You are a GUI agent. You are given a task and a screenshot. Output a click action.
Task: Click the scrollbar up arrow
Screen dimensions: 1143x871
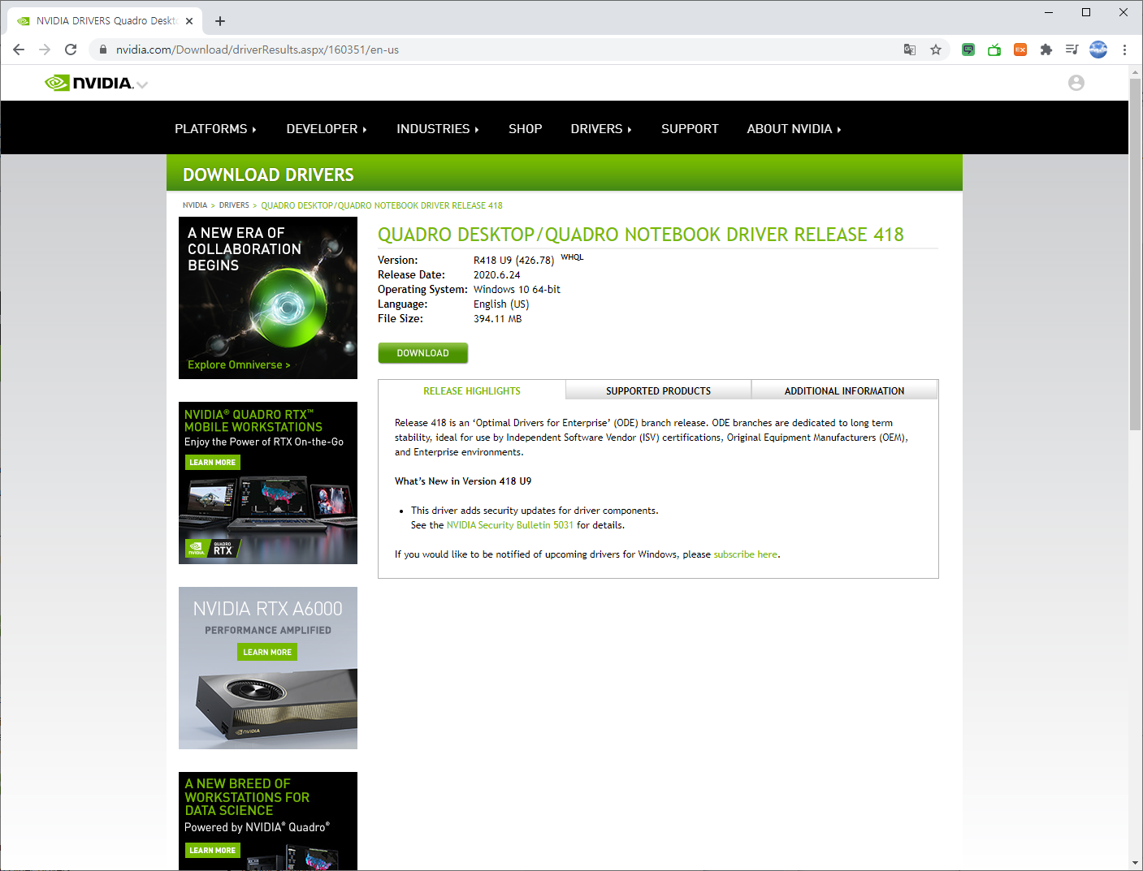point(1136,72)
